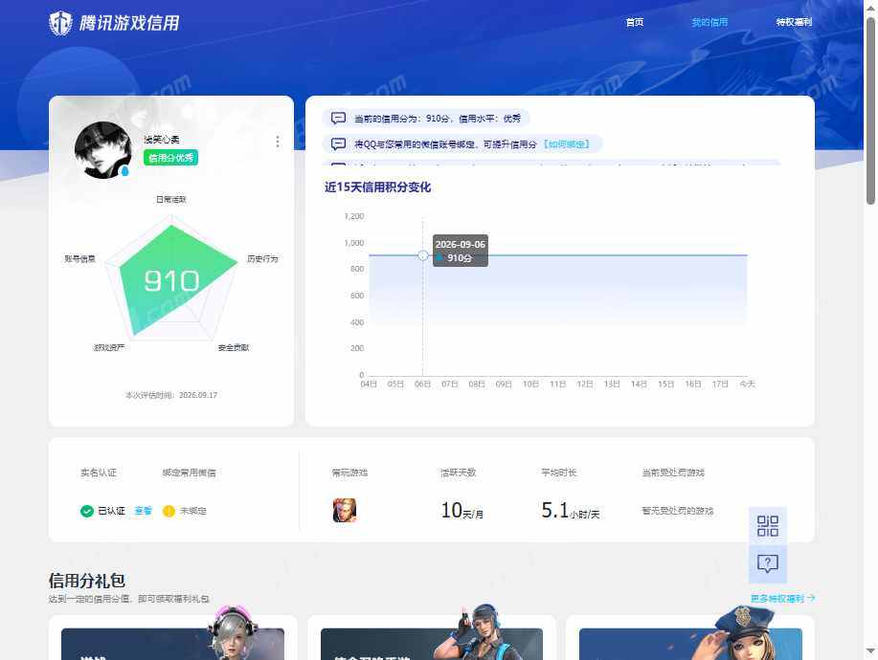878x660 pixels.
Task: Open the floating QR code button
Action: point(768,526)
